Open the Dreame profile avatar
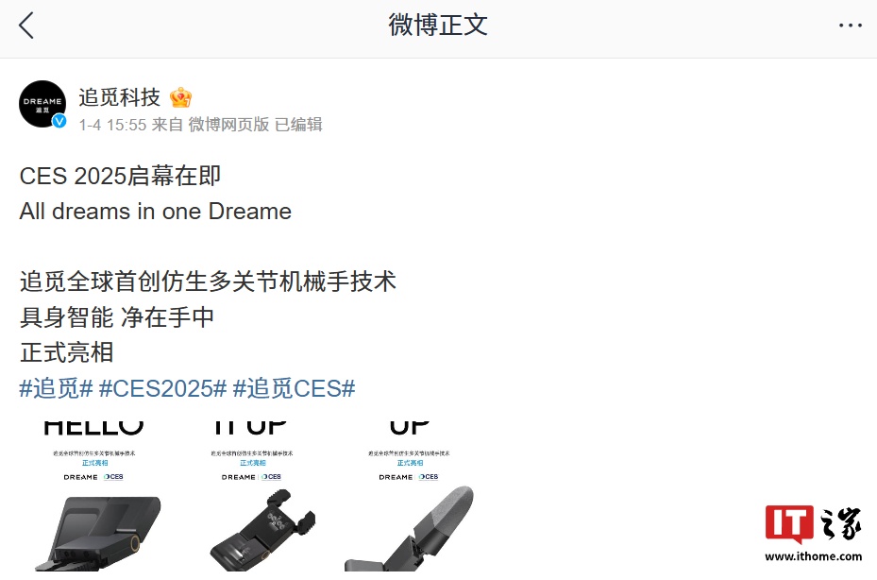 click(42, 104)
